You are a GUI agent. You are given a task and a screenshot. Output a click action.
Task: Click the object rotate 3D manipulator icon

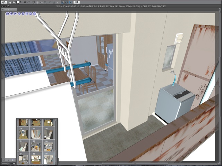23,13
